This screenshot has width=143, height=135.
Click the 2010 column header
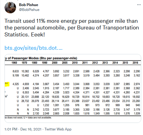(75, 63)
